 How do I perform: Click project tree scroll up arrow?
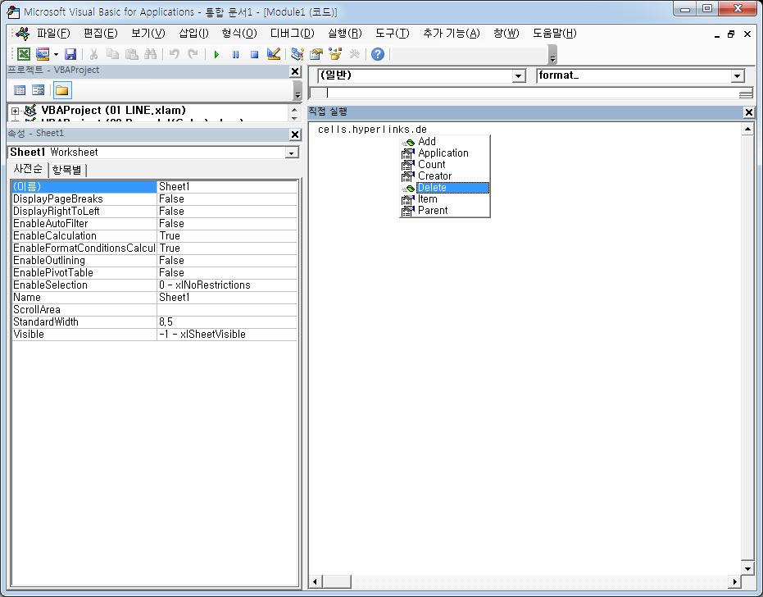point(294,110)
